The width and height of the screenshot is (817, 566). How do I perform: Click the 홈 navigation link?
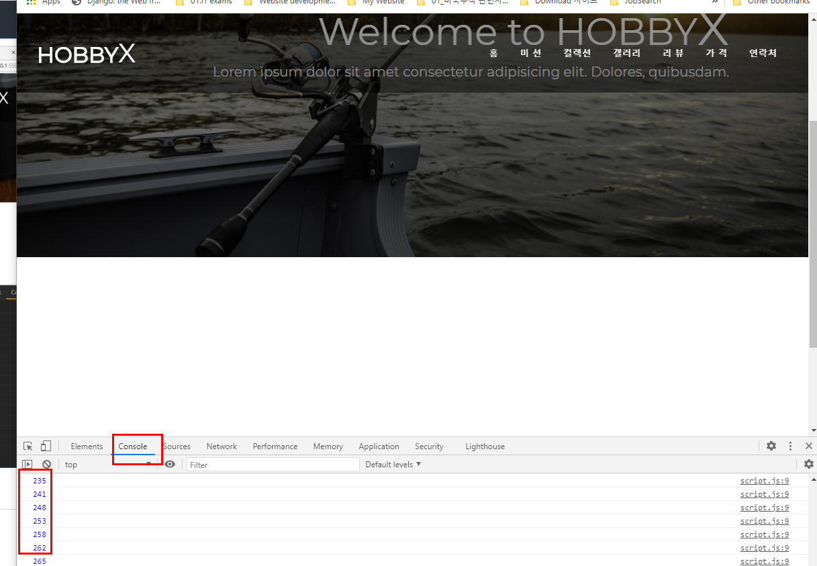point(494,53)
